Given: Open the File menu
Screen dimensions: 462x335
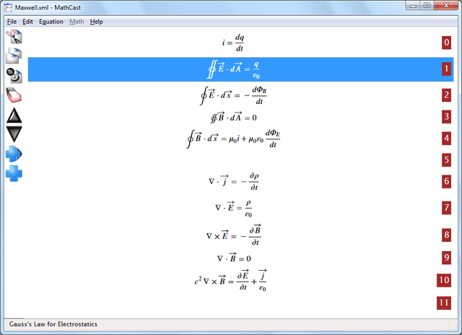Looking at the screenshot, I should point(12,22).
